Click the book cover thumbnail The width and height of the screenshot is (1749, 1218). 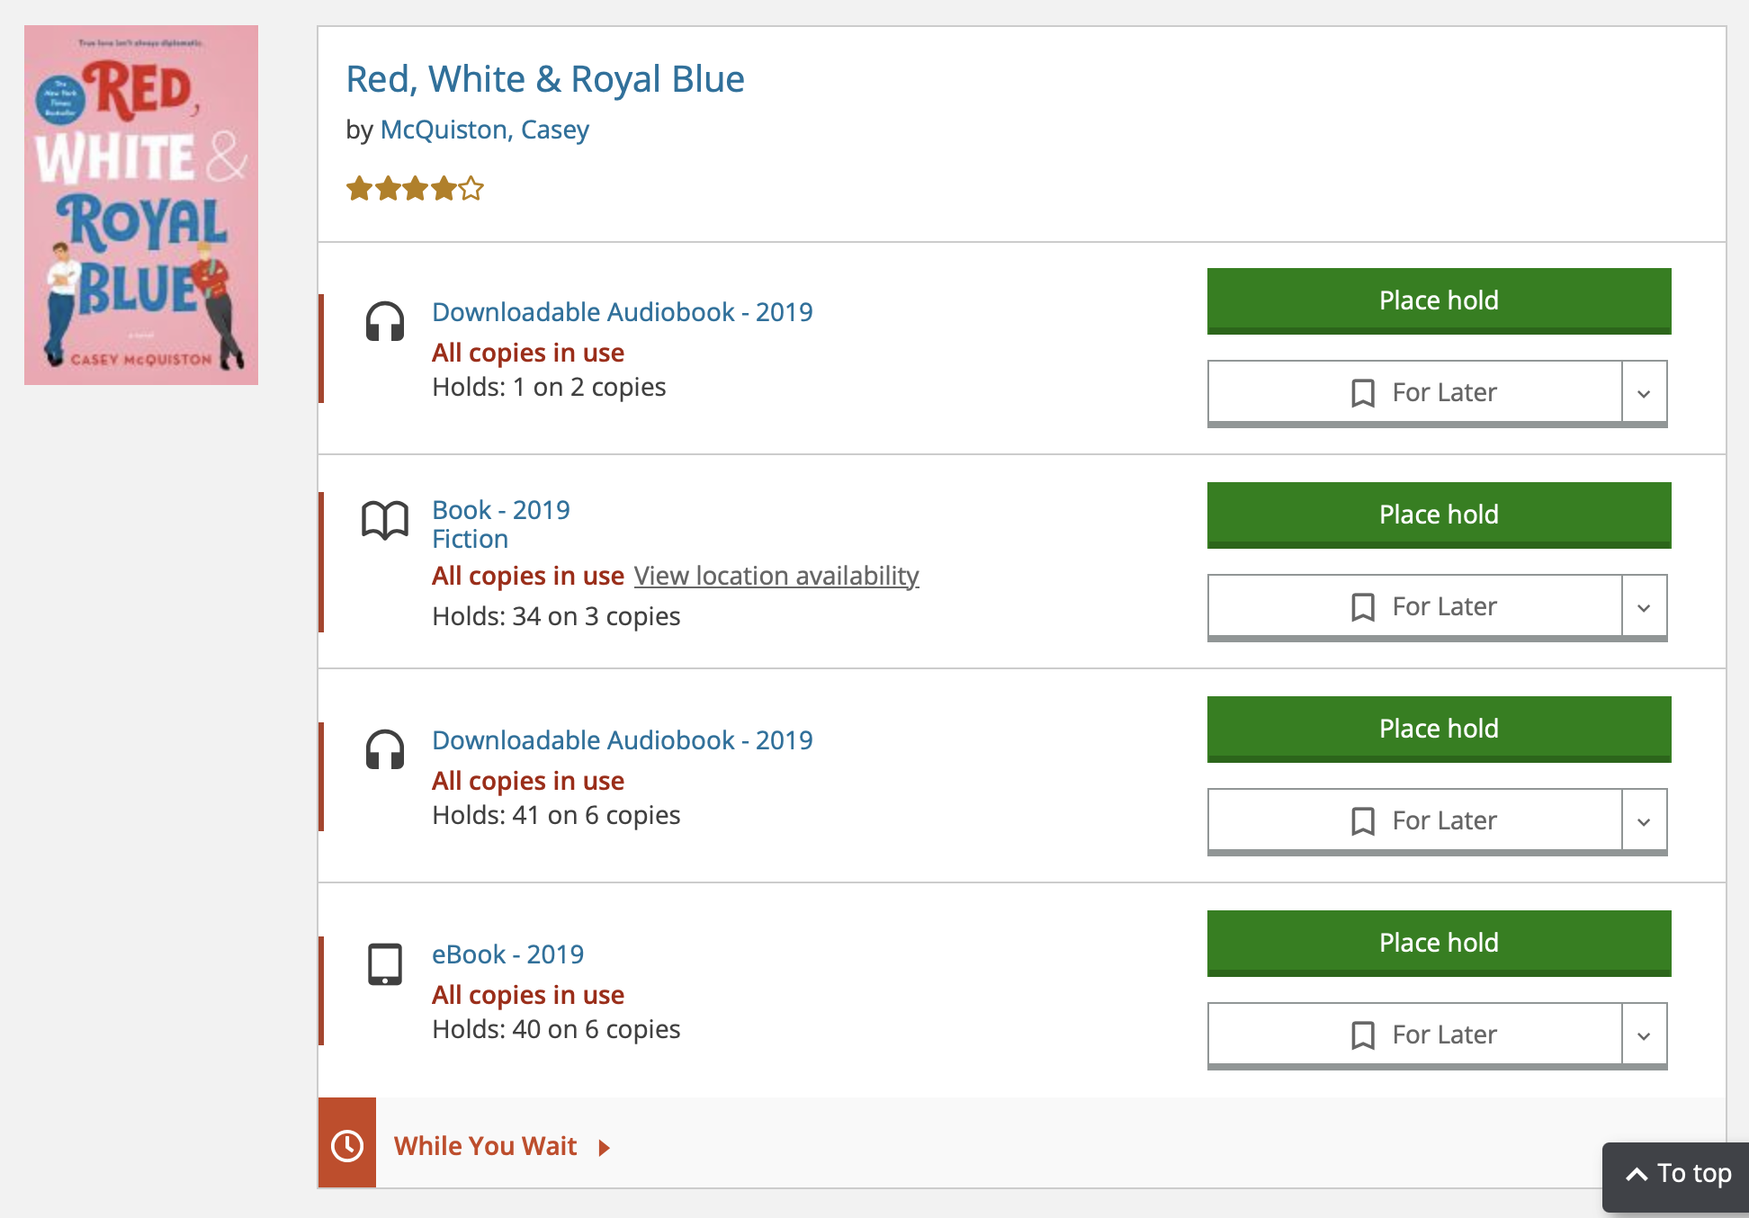141,205
